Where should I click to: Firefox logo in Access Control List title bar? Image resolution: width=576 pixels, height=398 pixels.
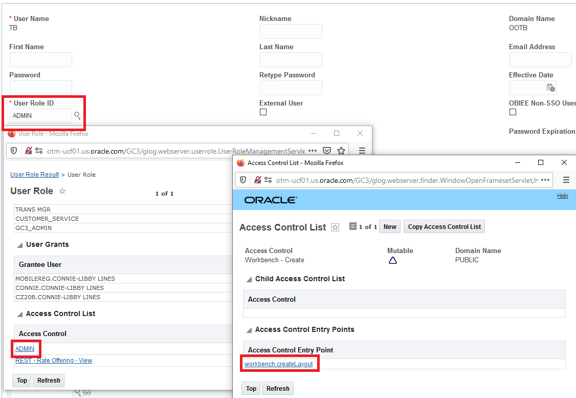click(240, 162)
